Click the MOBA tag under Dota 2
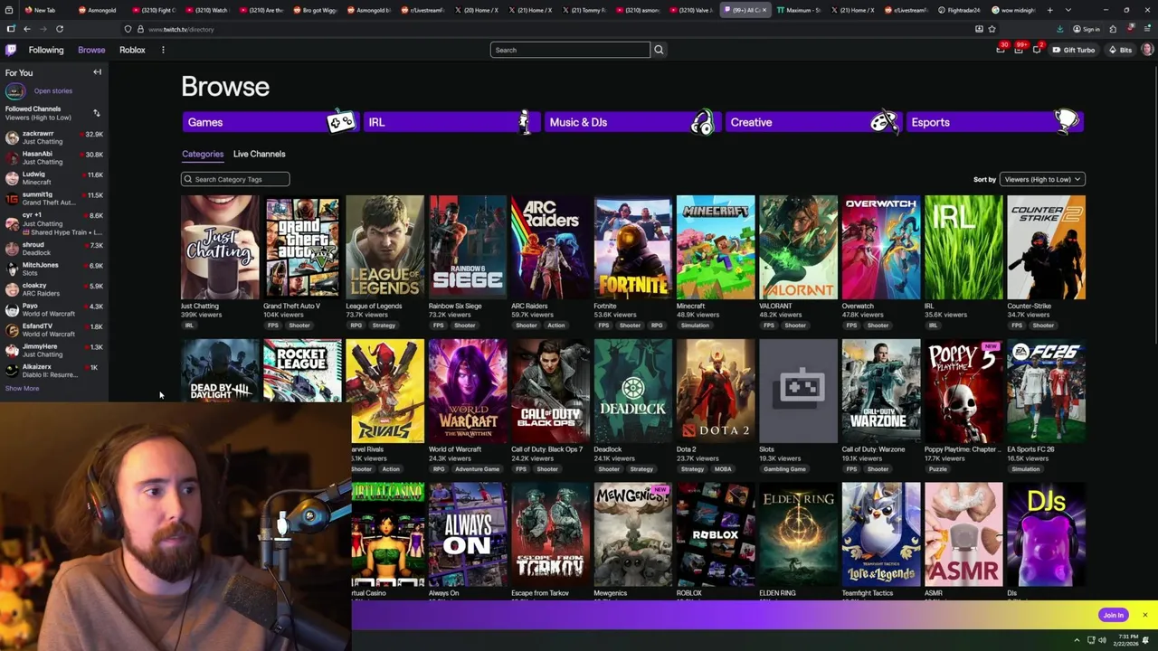This screenshot has width=1158, height=651. point(723,469)
